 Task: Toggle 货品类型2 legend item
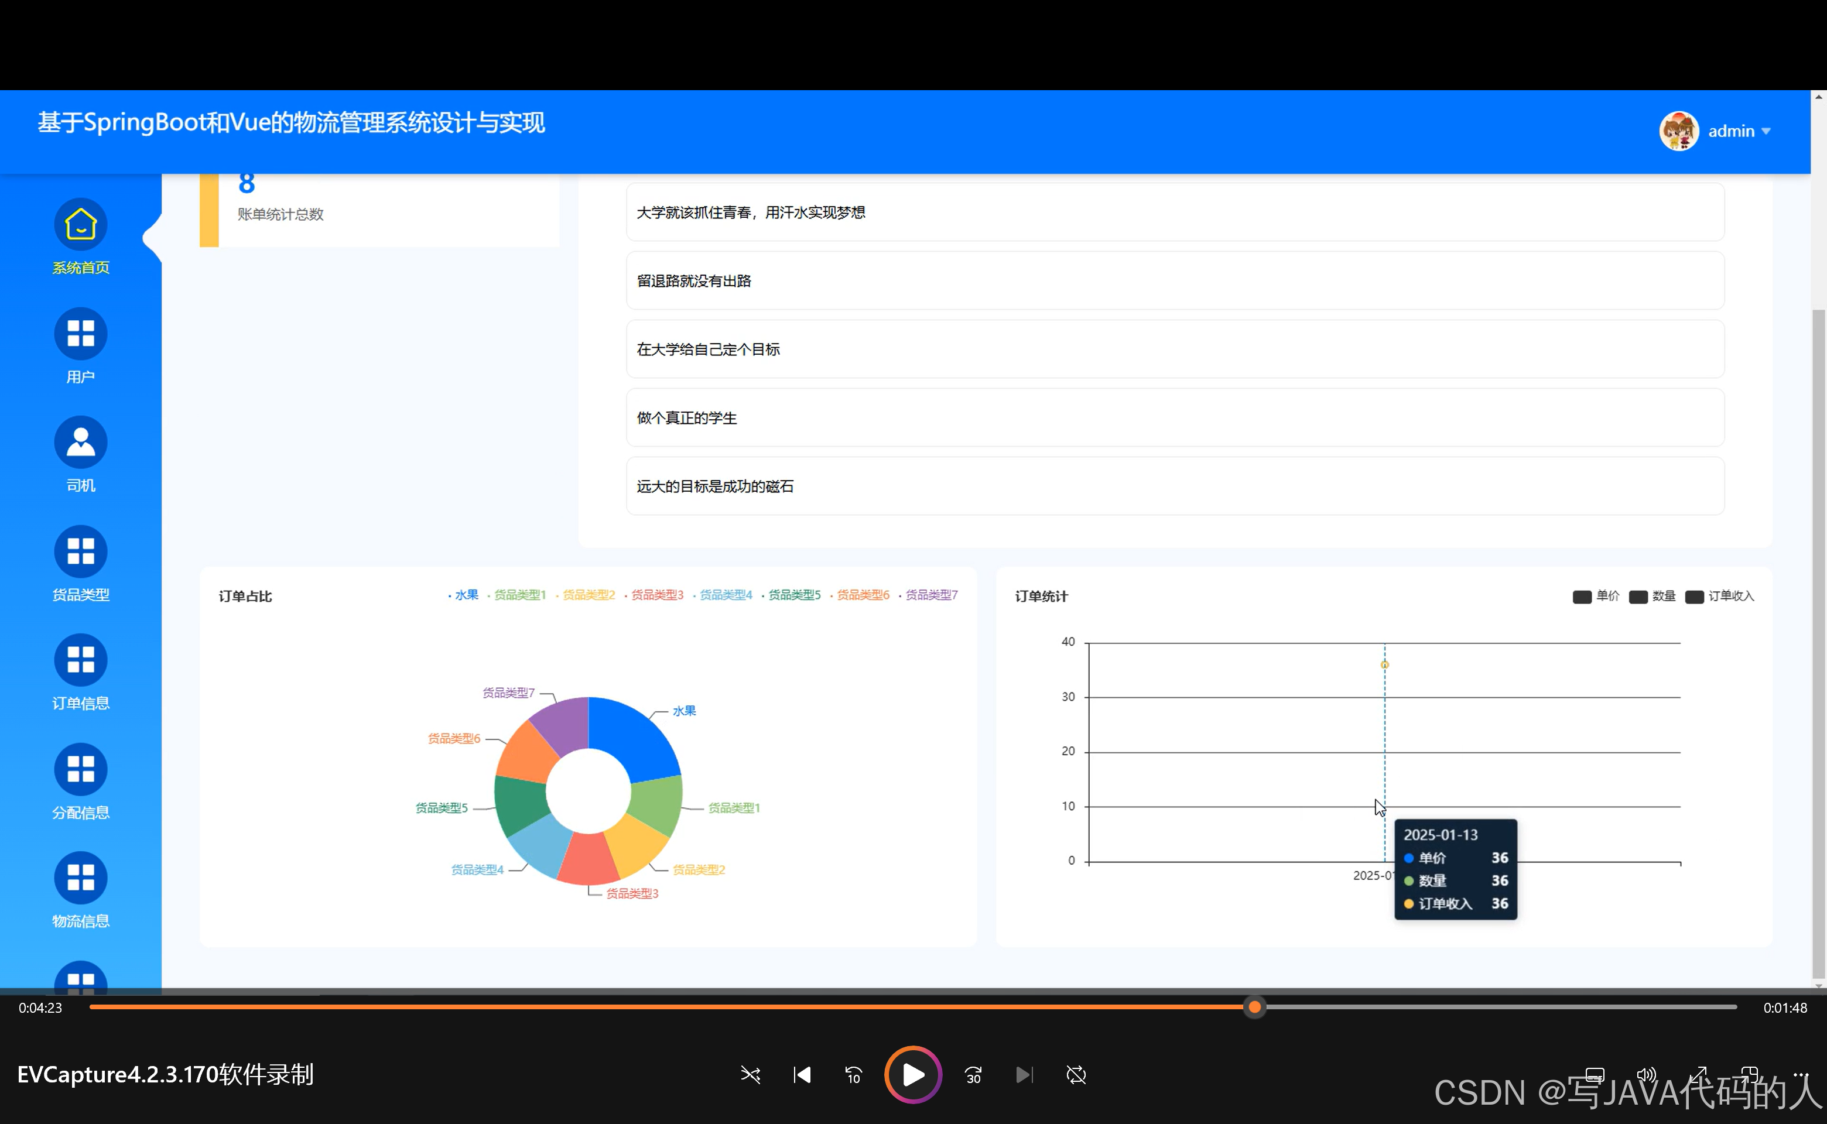pyautogui.click(x=585, y=595)
